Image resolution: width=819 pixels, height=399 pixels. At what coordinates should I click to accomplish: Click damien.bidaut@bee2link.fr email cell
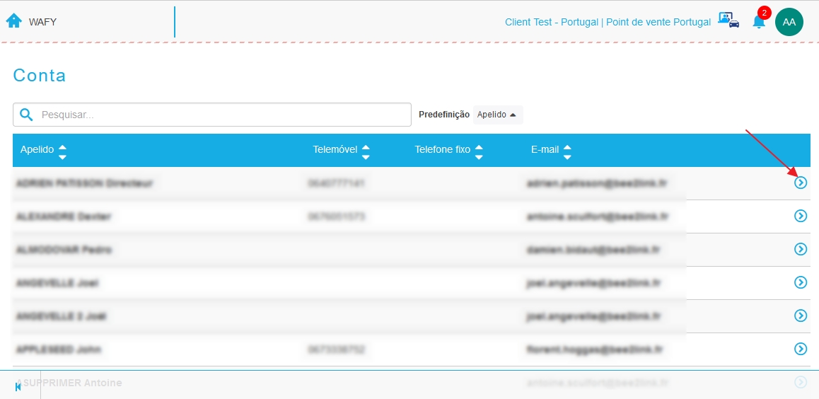point(594,250)
